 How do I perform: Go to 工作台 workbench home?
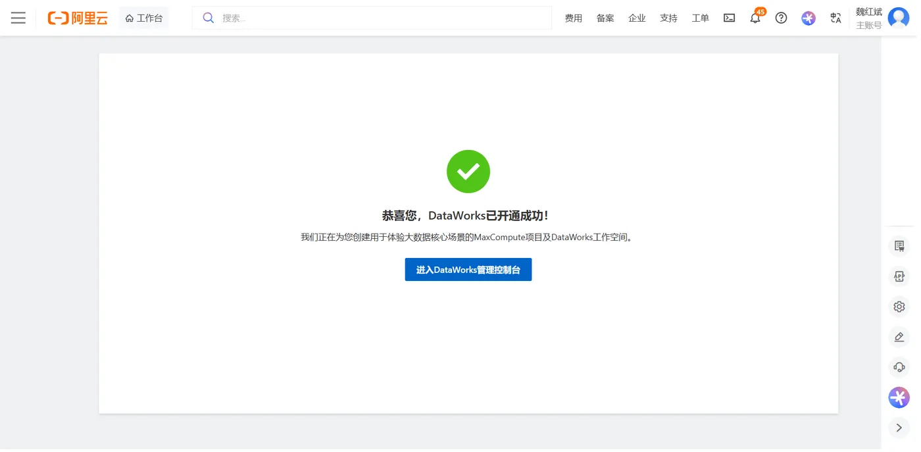pyautogui.click(x=144, y=18)
